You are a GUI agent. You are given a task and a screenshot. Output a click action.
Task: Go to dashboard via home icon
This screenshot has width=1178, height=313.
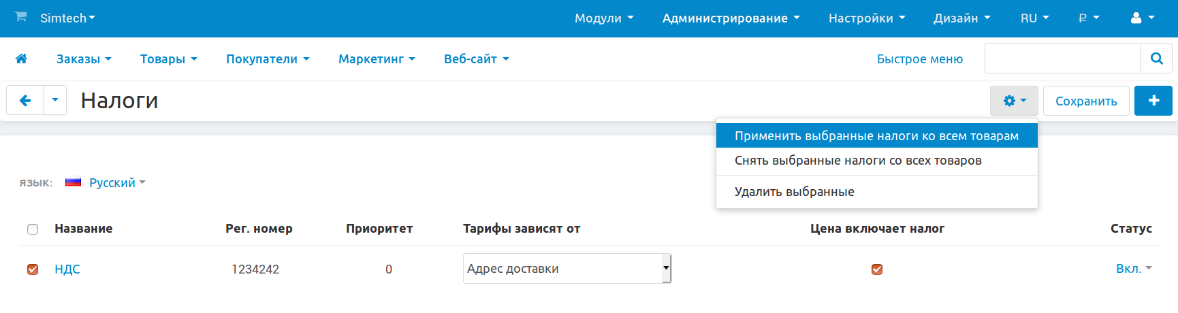tap(21, 59)
